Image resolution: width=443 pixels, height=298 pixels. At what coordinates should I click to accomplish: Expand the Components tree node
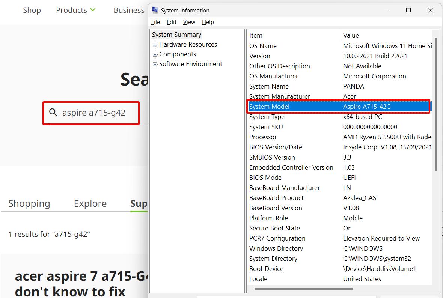[155, 54]
